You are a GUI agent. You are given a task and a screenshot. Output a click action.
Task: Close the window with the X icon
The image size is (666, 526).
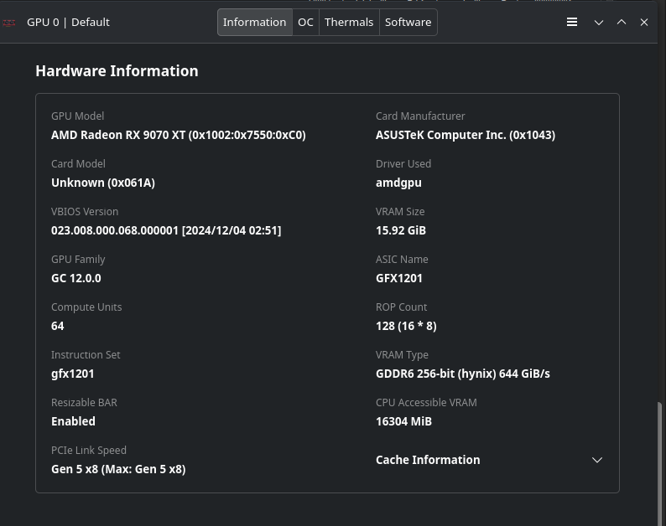coord(644,22)
